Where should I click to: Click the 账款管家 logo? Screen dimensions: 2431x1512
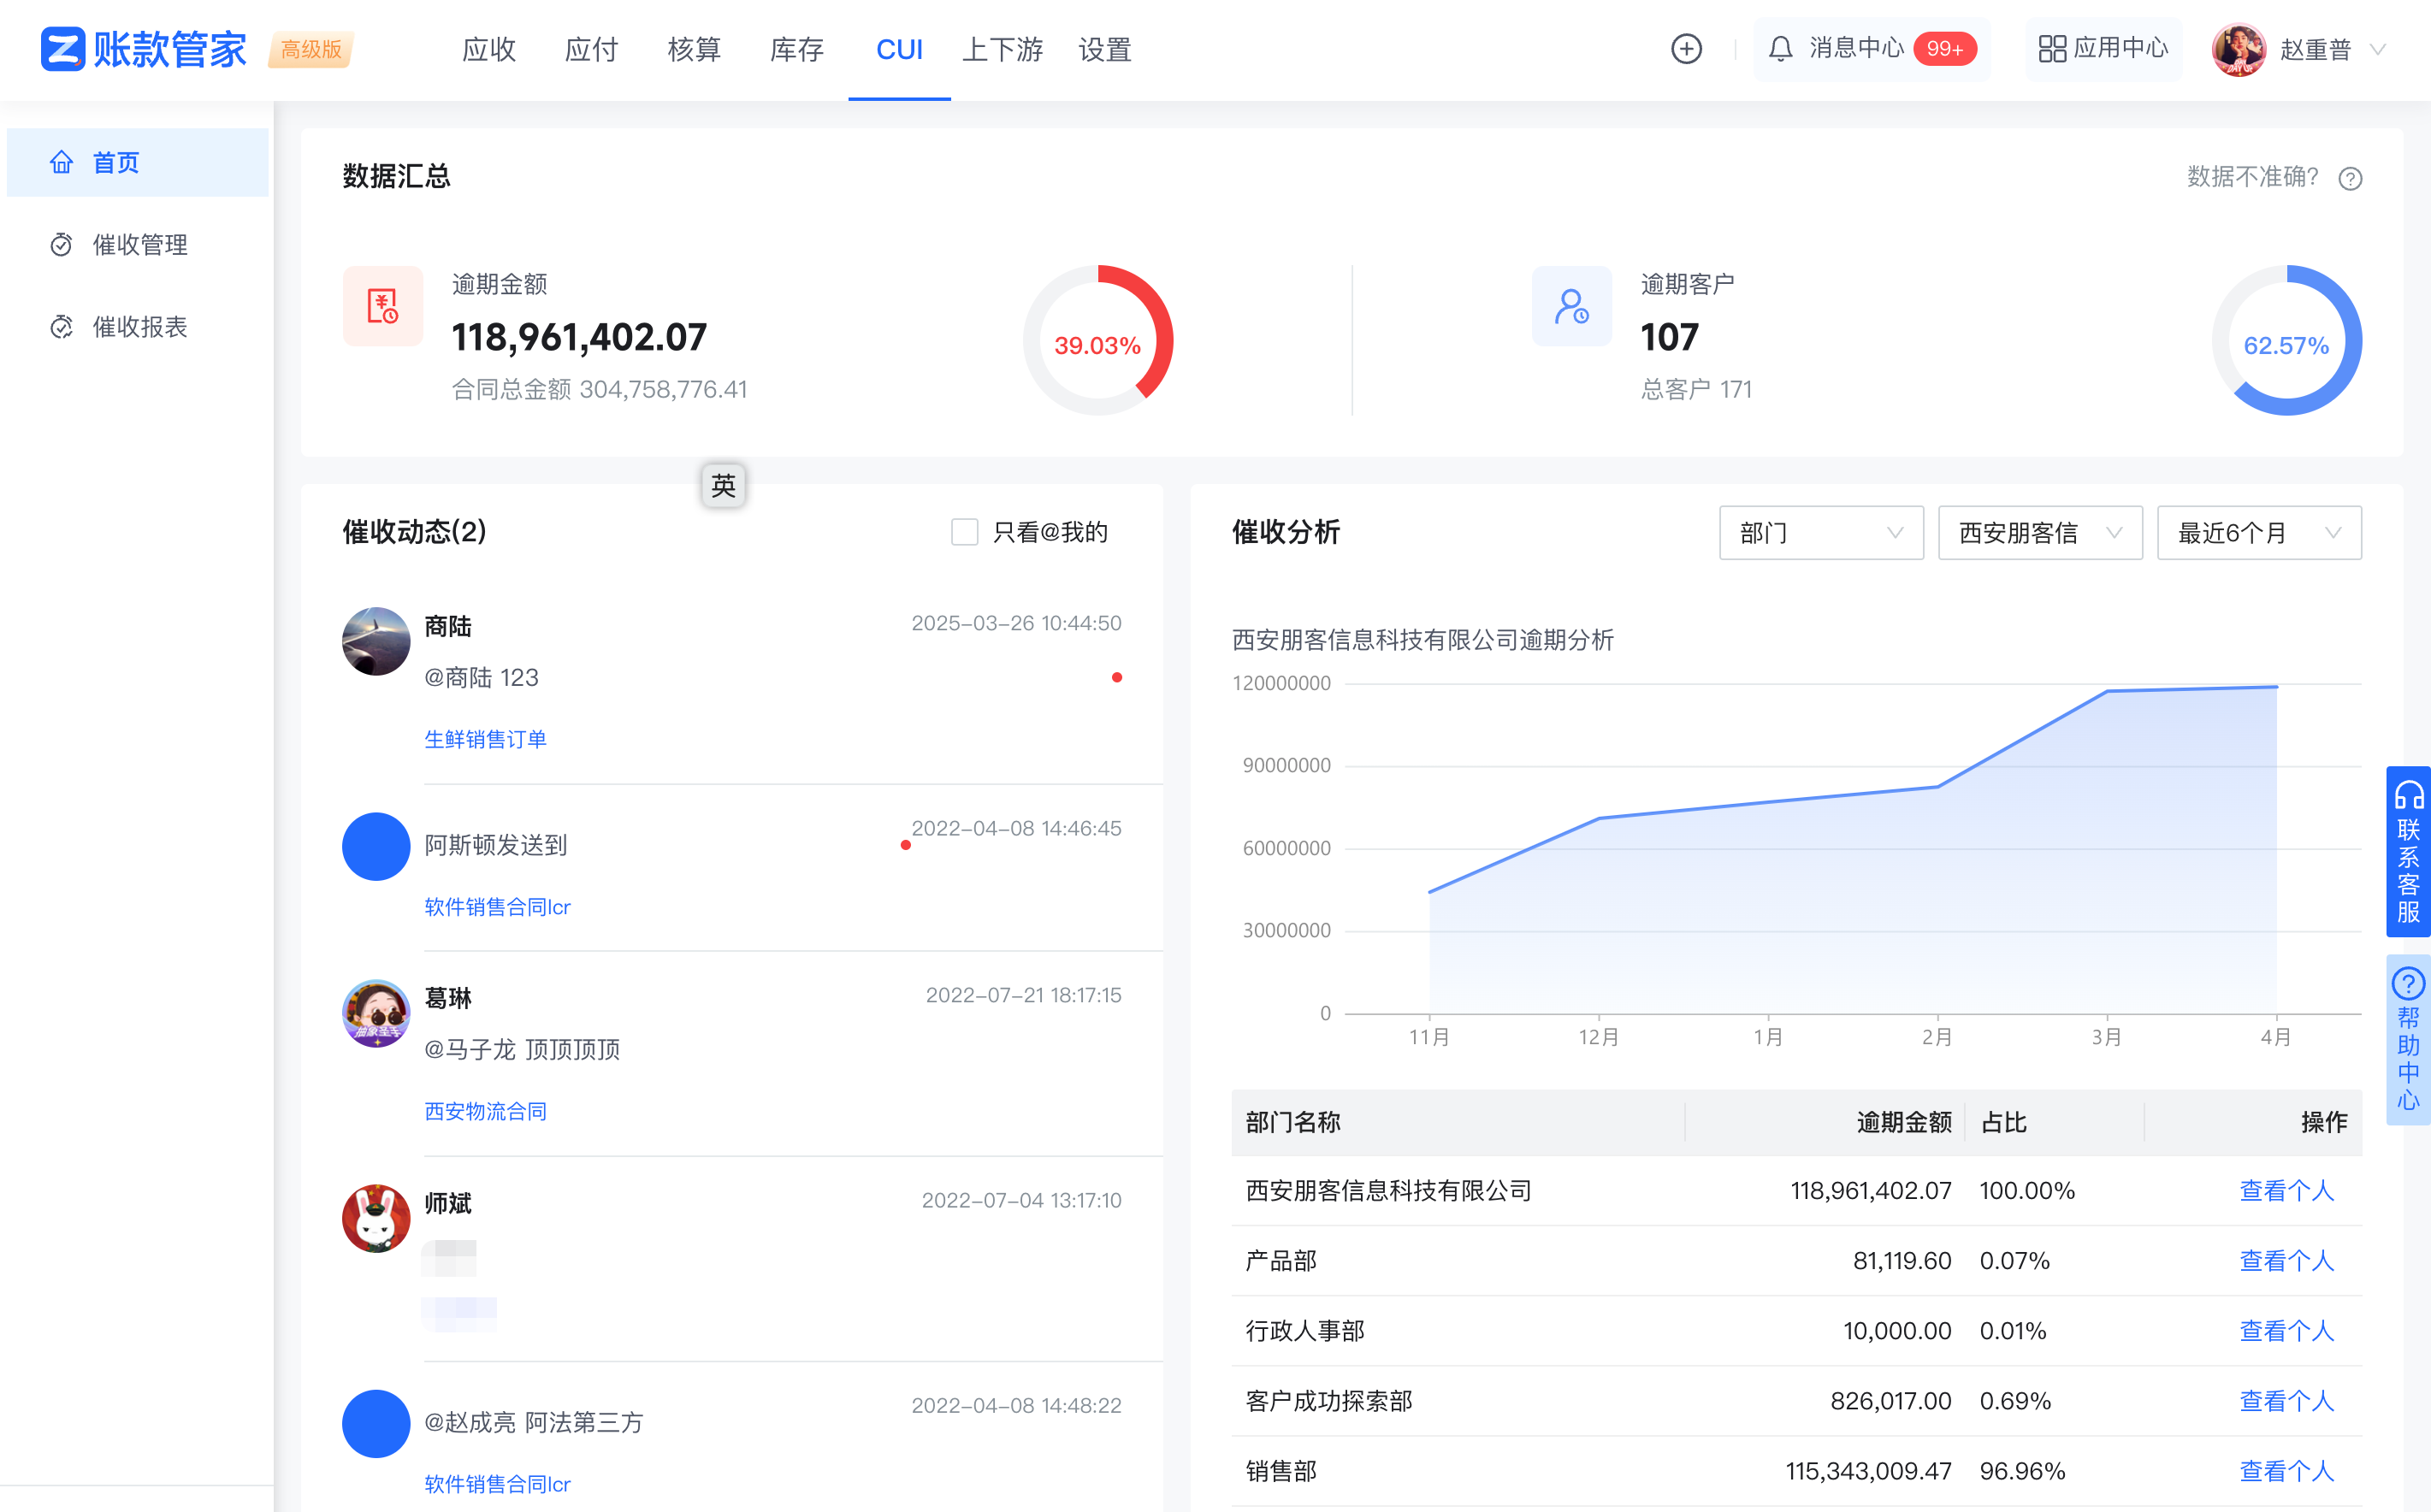[144, 49]
